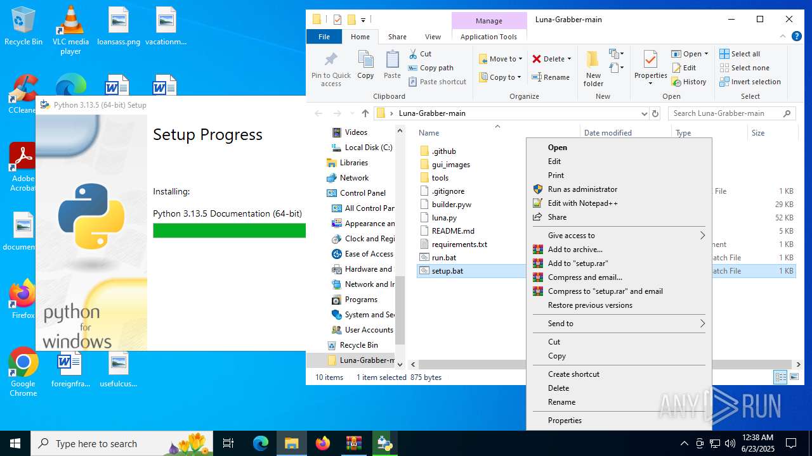
Task: Switch to large icons view button
Action: point(794,377)
